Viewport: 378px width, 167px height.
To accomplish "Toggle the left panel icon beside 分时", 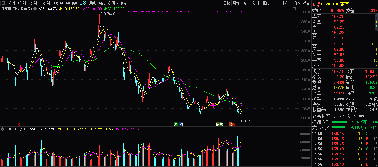I will pos(3,3).
